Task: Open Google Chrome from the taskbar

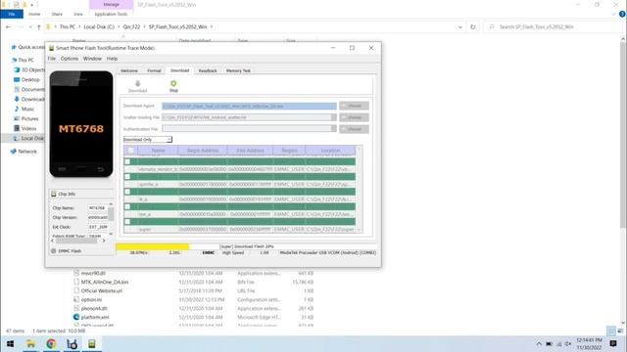Action: point(51,343)
